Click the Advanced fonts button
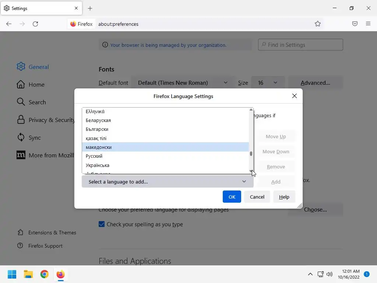Screen dimensions: 377x283 coord(316,83)
